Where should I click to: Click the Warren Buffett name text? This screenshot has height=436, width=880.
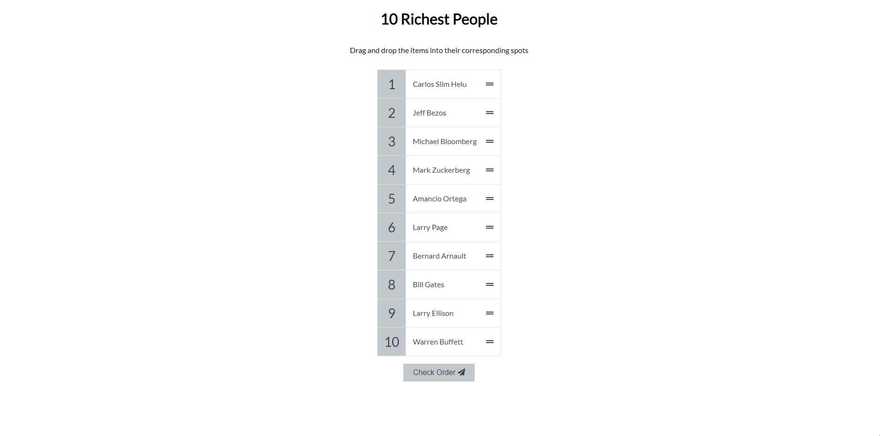(x=438, y=342)
